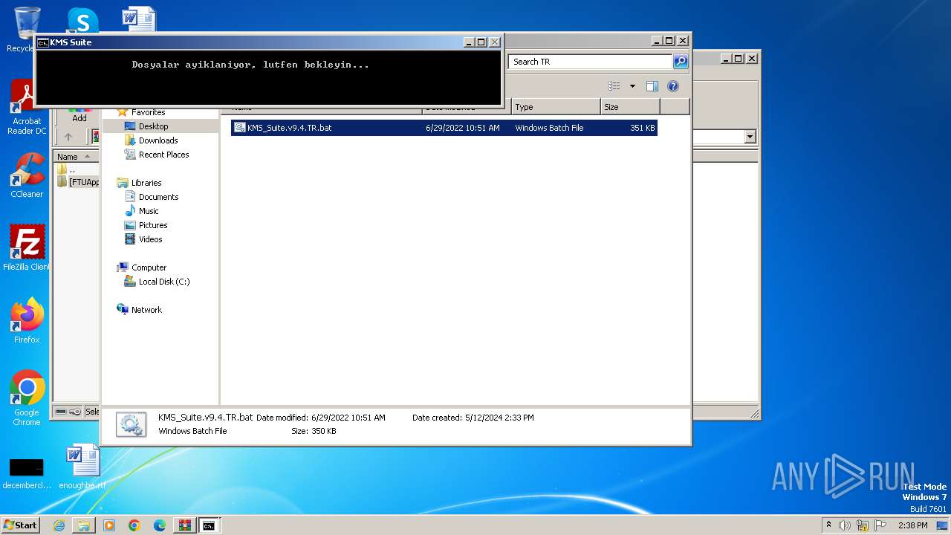Open the Skype desktop shortcut
Screen dimensions: 951x535
[x=82, y=19]
